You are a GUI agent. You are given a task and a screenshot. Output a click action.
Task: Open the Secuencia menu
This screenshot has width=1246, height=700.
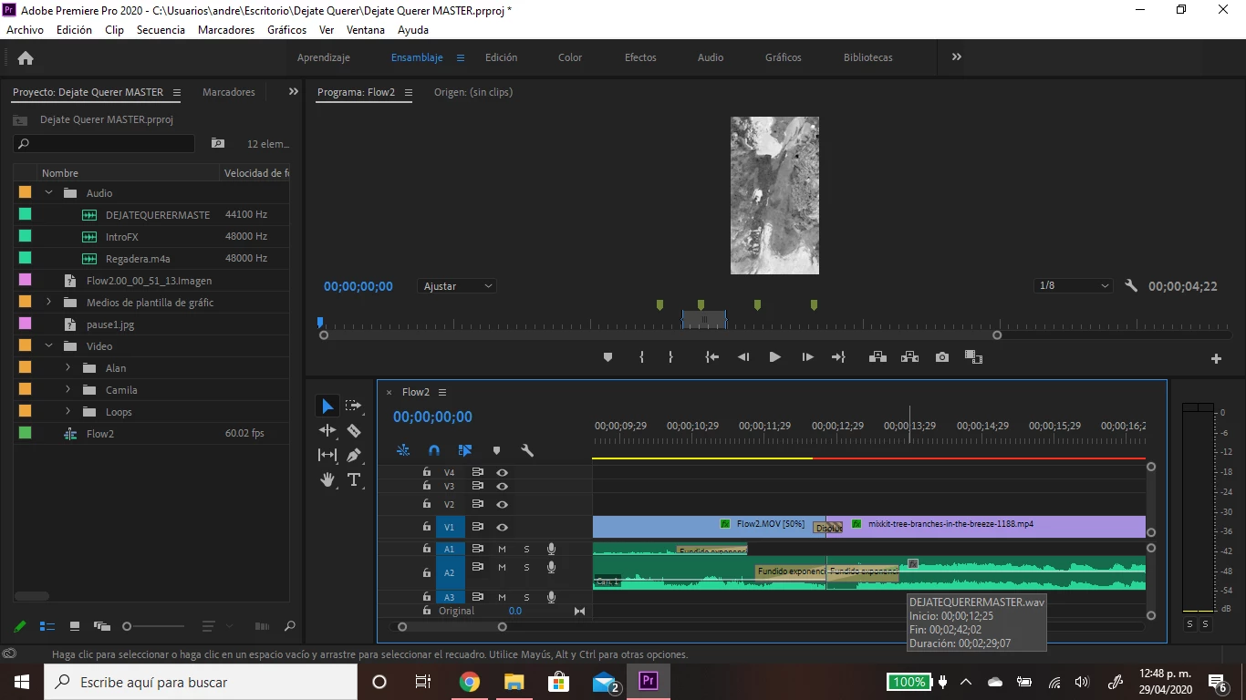tap(161, 30)
